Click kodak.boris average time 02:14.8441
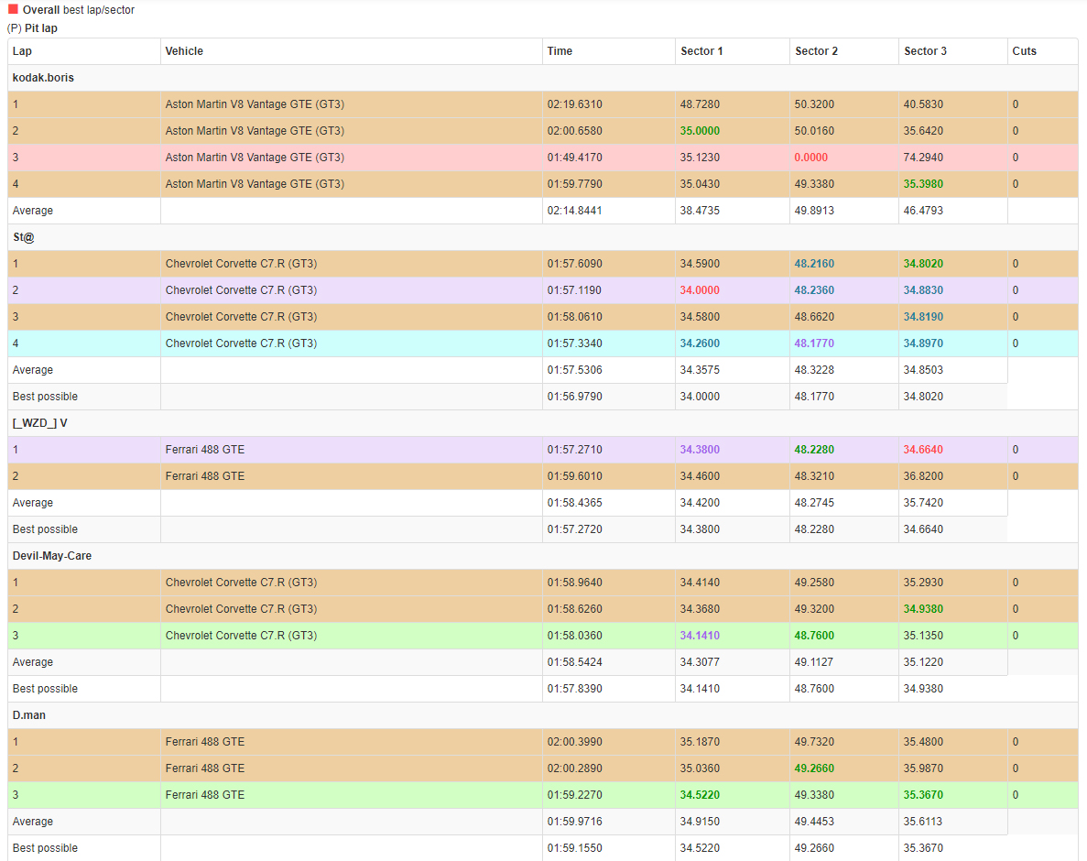1087x861 pixels. tap(575, 211)
